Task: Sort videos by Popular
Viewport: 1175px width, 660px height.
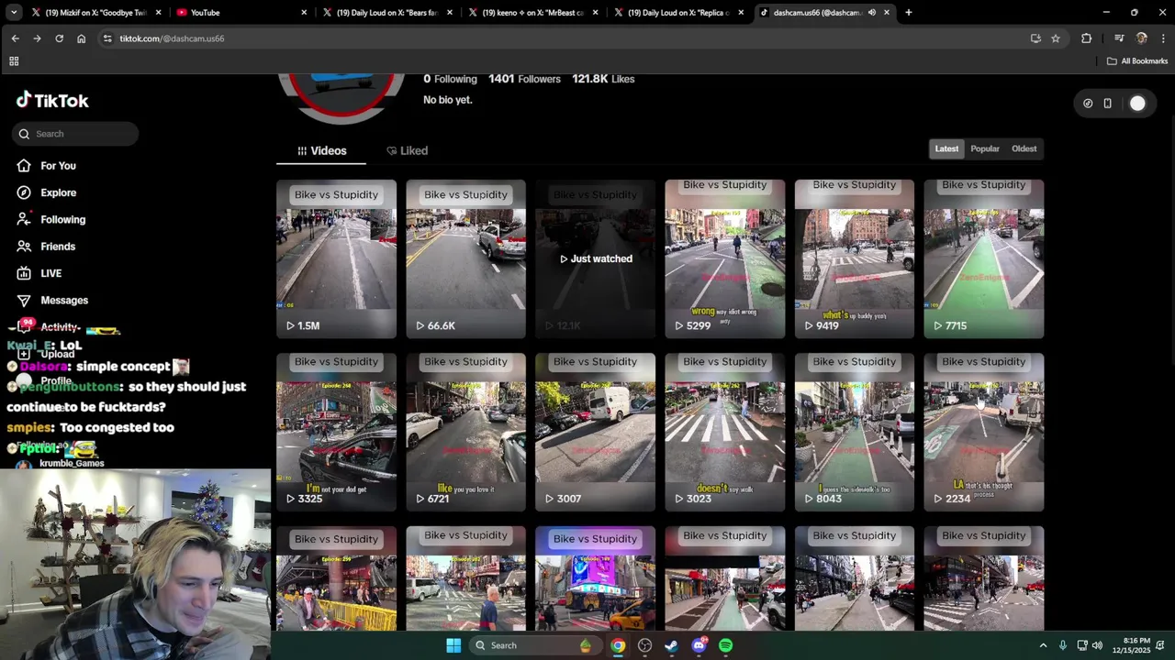Action: [985, 148]
